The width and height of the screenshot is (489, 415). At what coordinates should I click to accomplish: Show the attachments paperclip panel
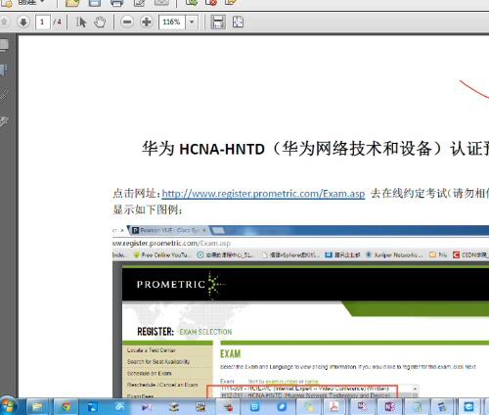click(4, 95)
